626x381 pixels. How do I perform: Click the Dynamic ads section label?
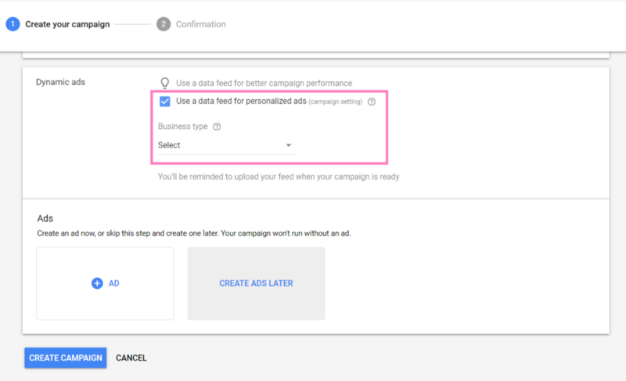point(61,82)
